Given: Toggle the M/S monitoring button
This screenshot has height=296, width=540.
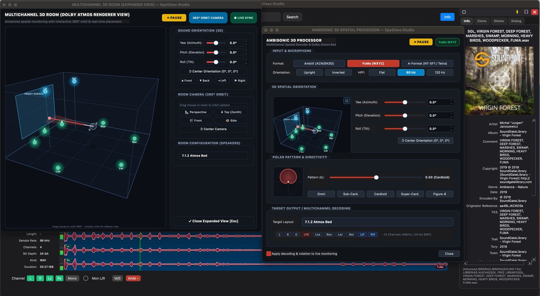Looking at the screenshot, I should (x=117, y=278).
